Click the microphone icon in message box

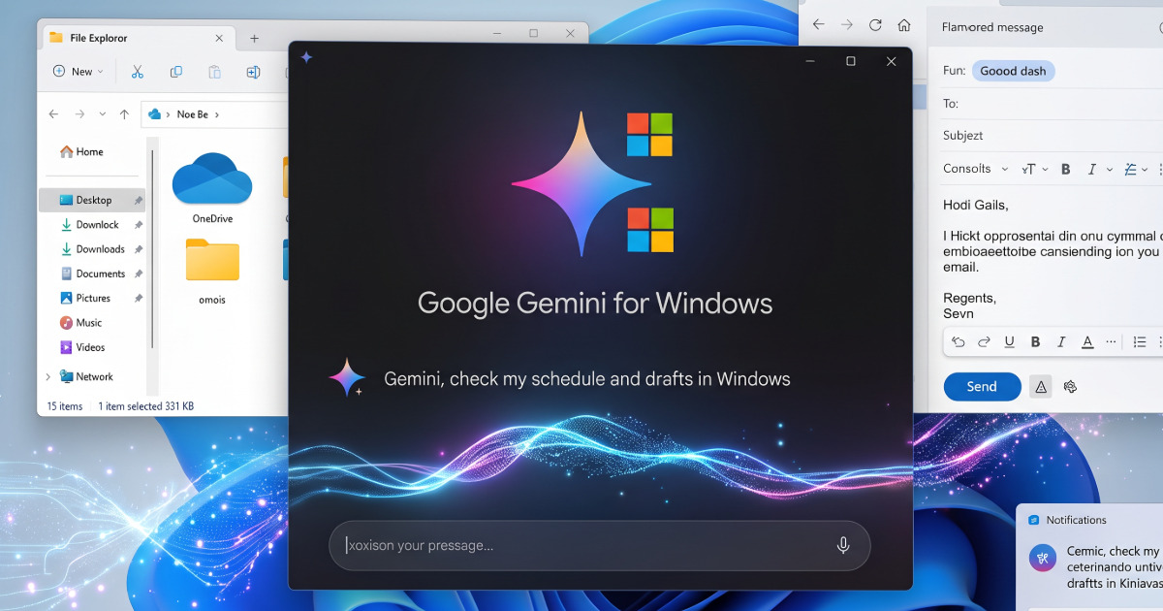(843, 545)
